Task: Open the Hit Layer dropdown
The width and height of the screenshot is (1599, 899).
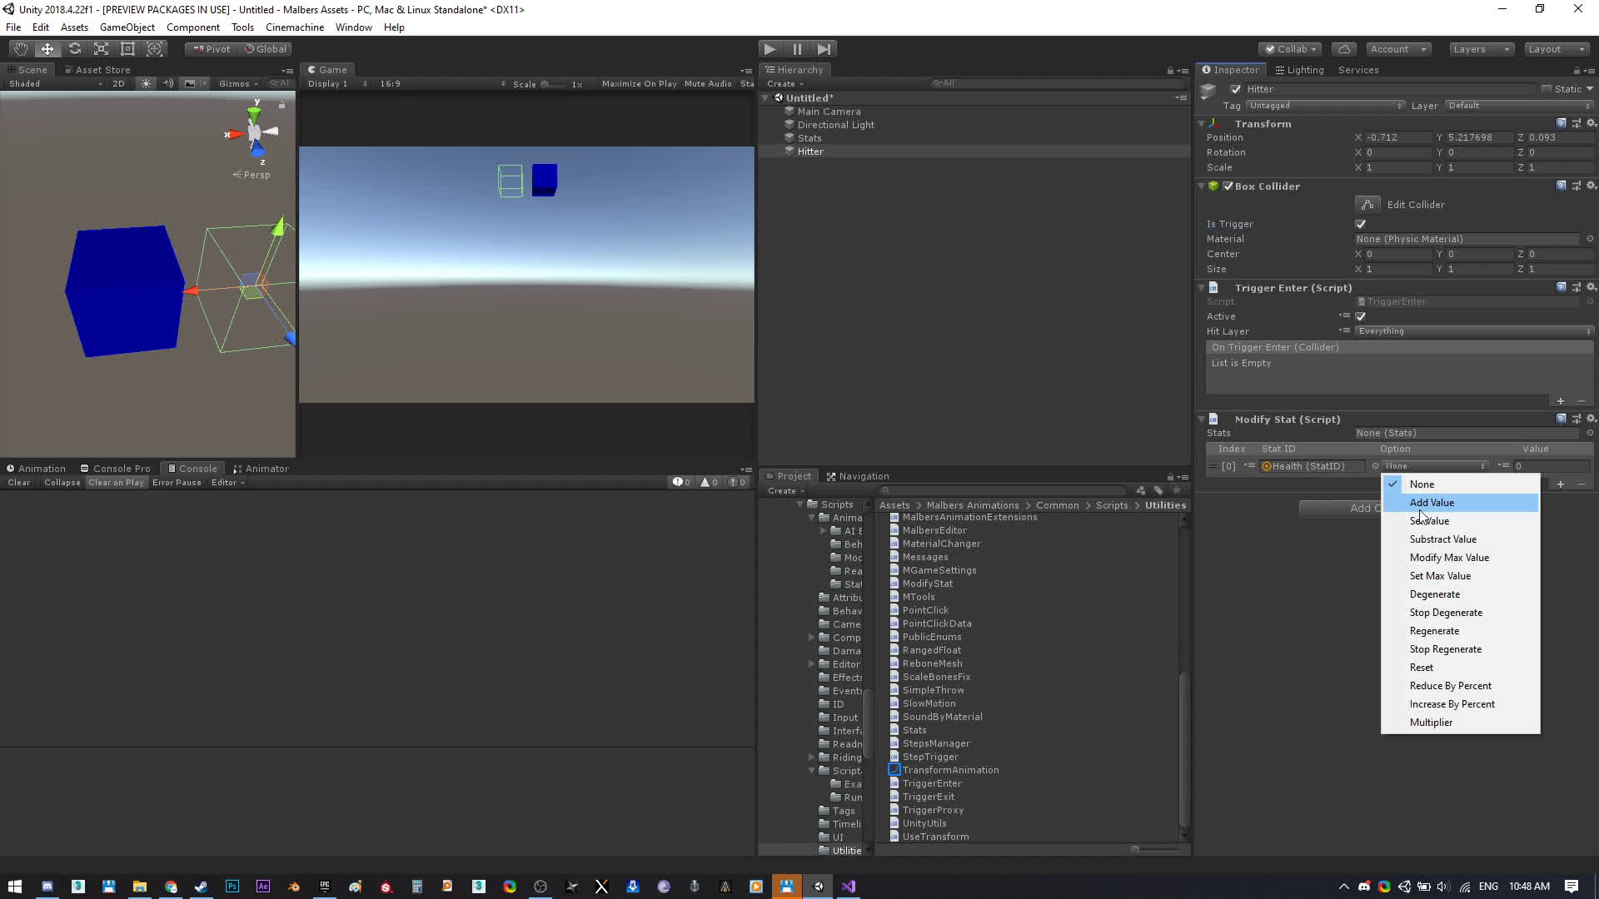Action: (1472, 331)
